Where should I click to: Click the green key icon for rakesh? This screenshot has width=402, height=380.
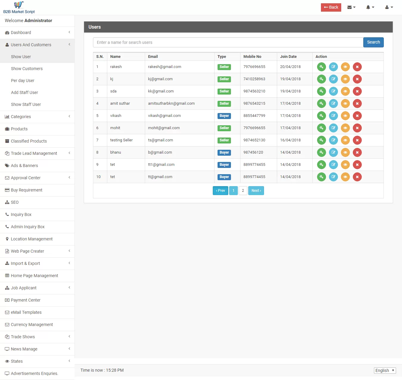point(322,67)
